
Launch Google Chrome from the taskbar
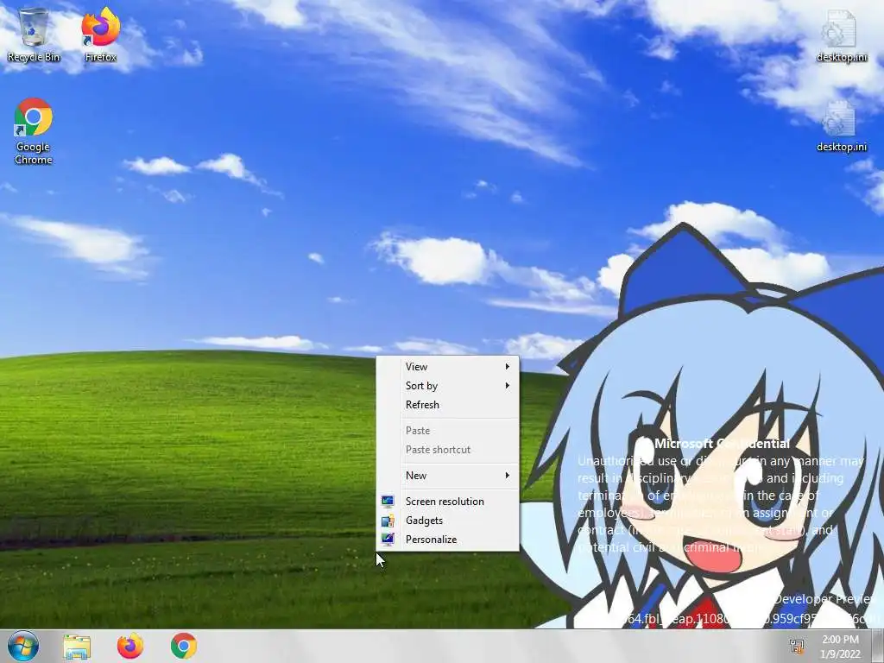[x=184, y=646]
